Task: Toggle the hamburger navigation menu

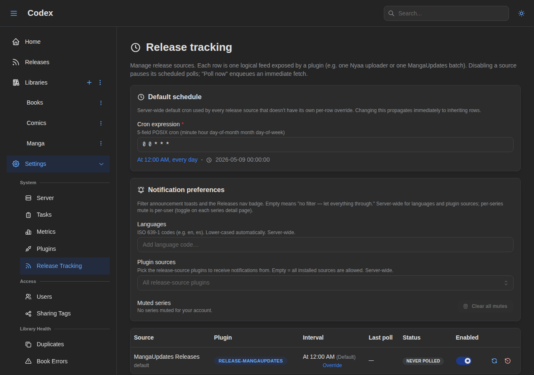Action: [14, 13]
